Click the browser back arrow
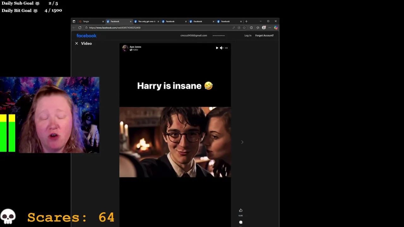Image resolution: width=404 pixels, height=227 pixels. tap(74, 28)
